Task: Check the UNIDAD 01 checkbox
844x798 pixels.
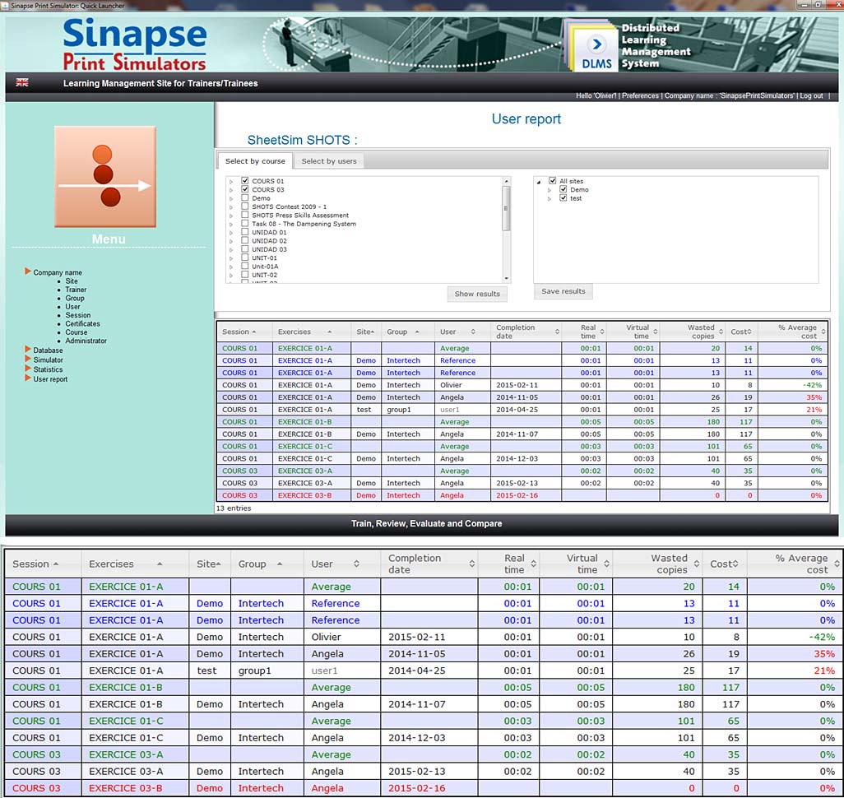Action: tap(245, 232)
